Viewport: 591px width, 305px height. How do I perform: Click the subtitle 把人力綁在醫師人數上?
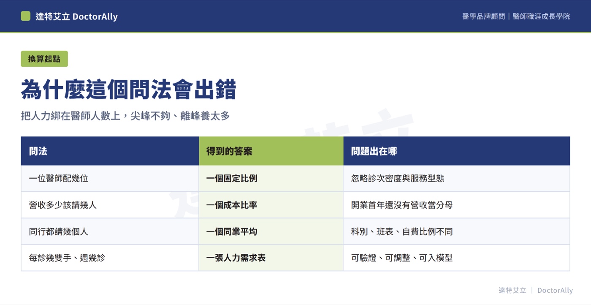click(70, 116)
